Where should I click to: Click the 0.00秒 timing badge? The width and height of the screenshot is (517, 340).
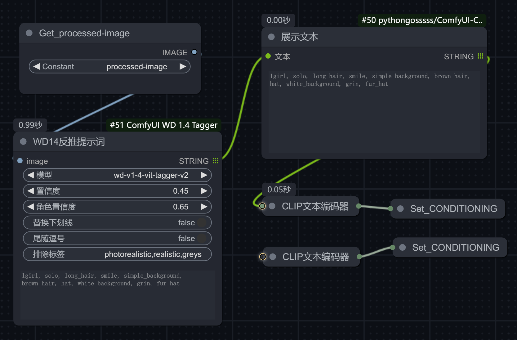279,20
